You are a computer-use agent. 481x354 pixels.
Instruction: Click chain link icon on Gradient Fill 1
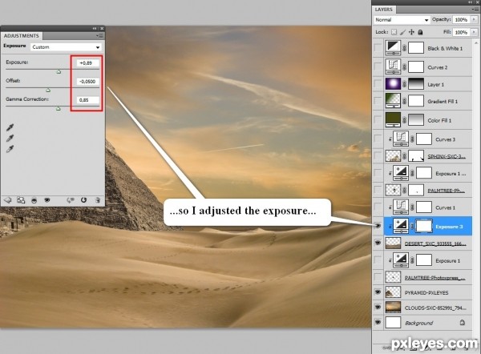tap(404, 101)
